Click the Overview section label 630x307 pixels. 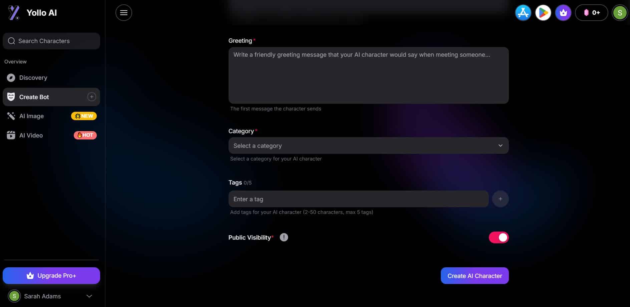(x=15, y=62)
